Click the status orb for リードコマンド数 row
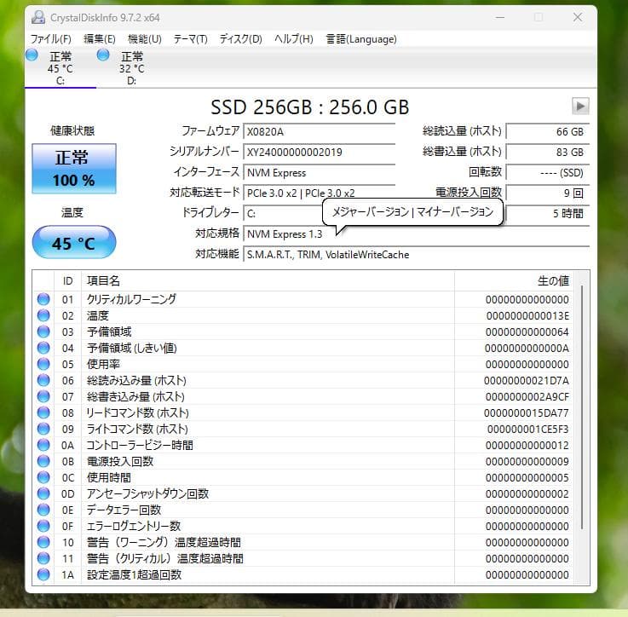628x617 pixels. pos(43,412)
